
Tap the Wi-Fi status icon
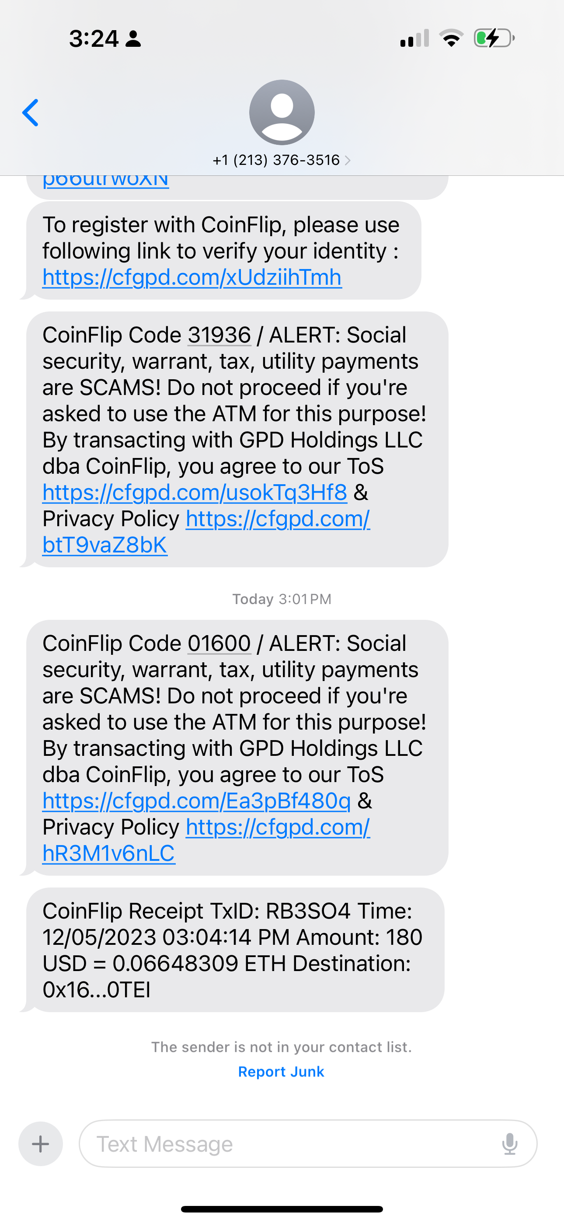point(451,38)
